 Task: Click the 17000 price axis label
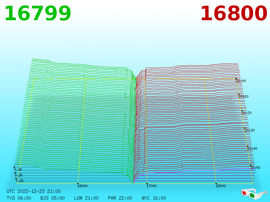[x=152, y=186]
